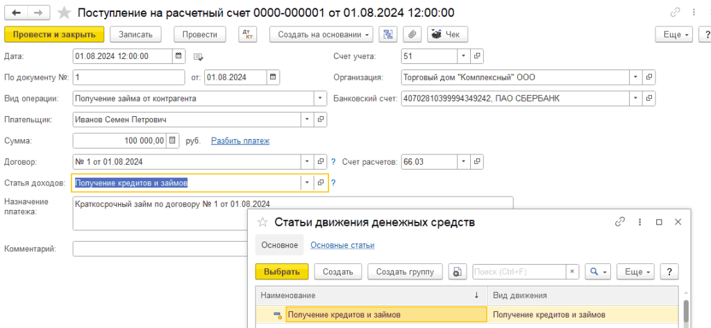Show help hint question mark beside Статья доходов

coord(333,183)
